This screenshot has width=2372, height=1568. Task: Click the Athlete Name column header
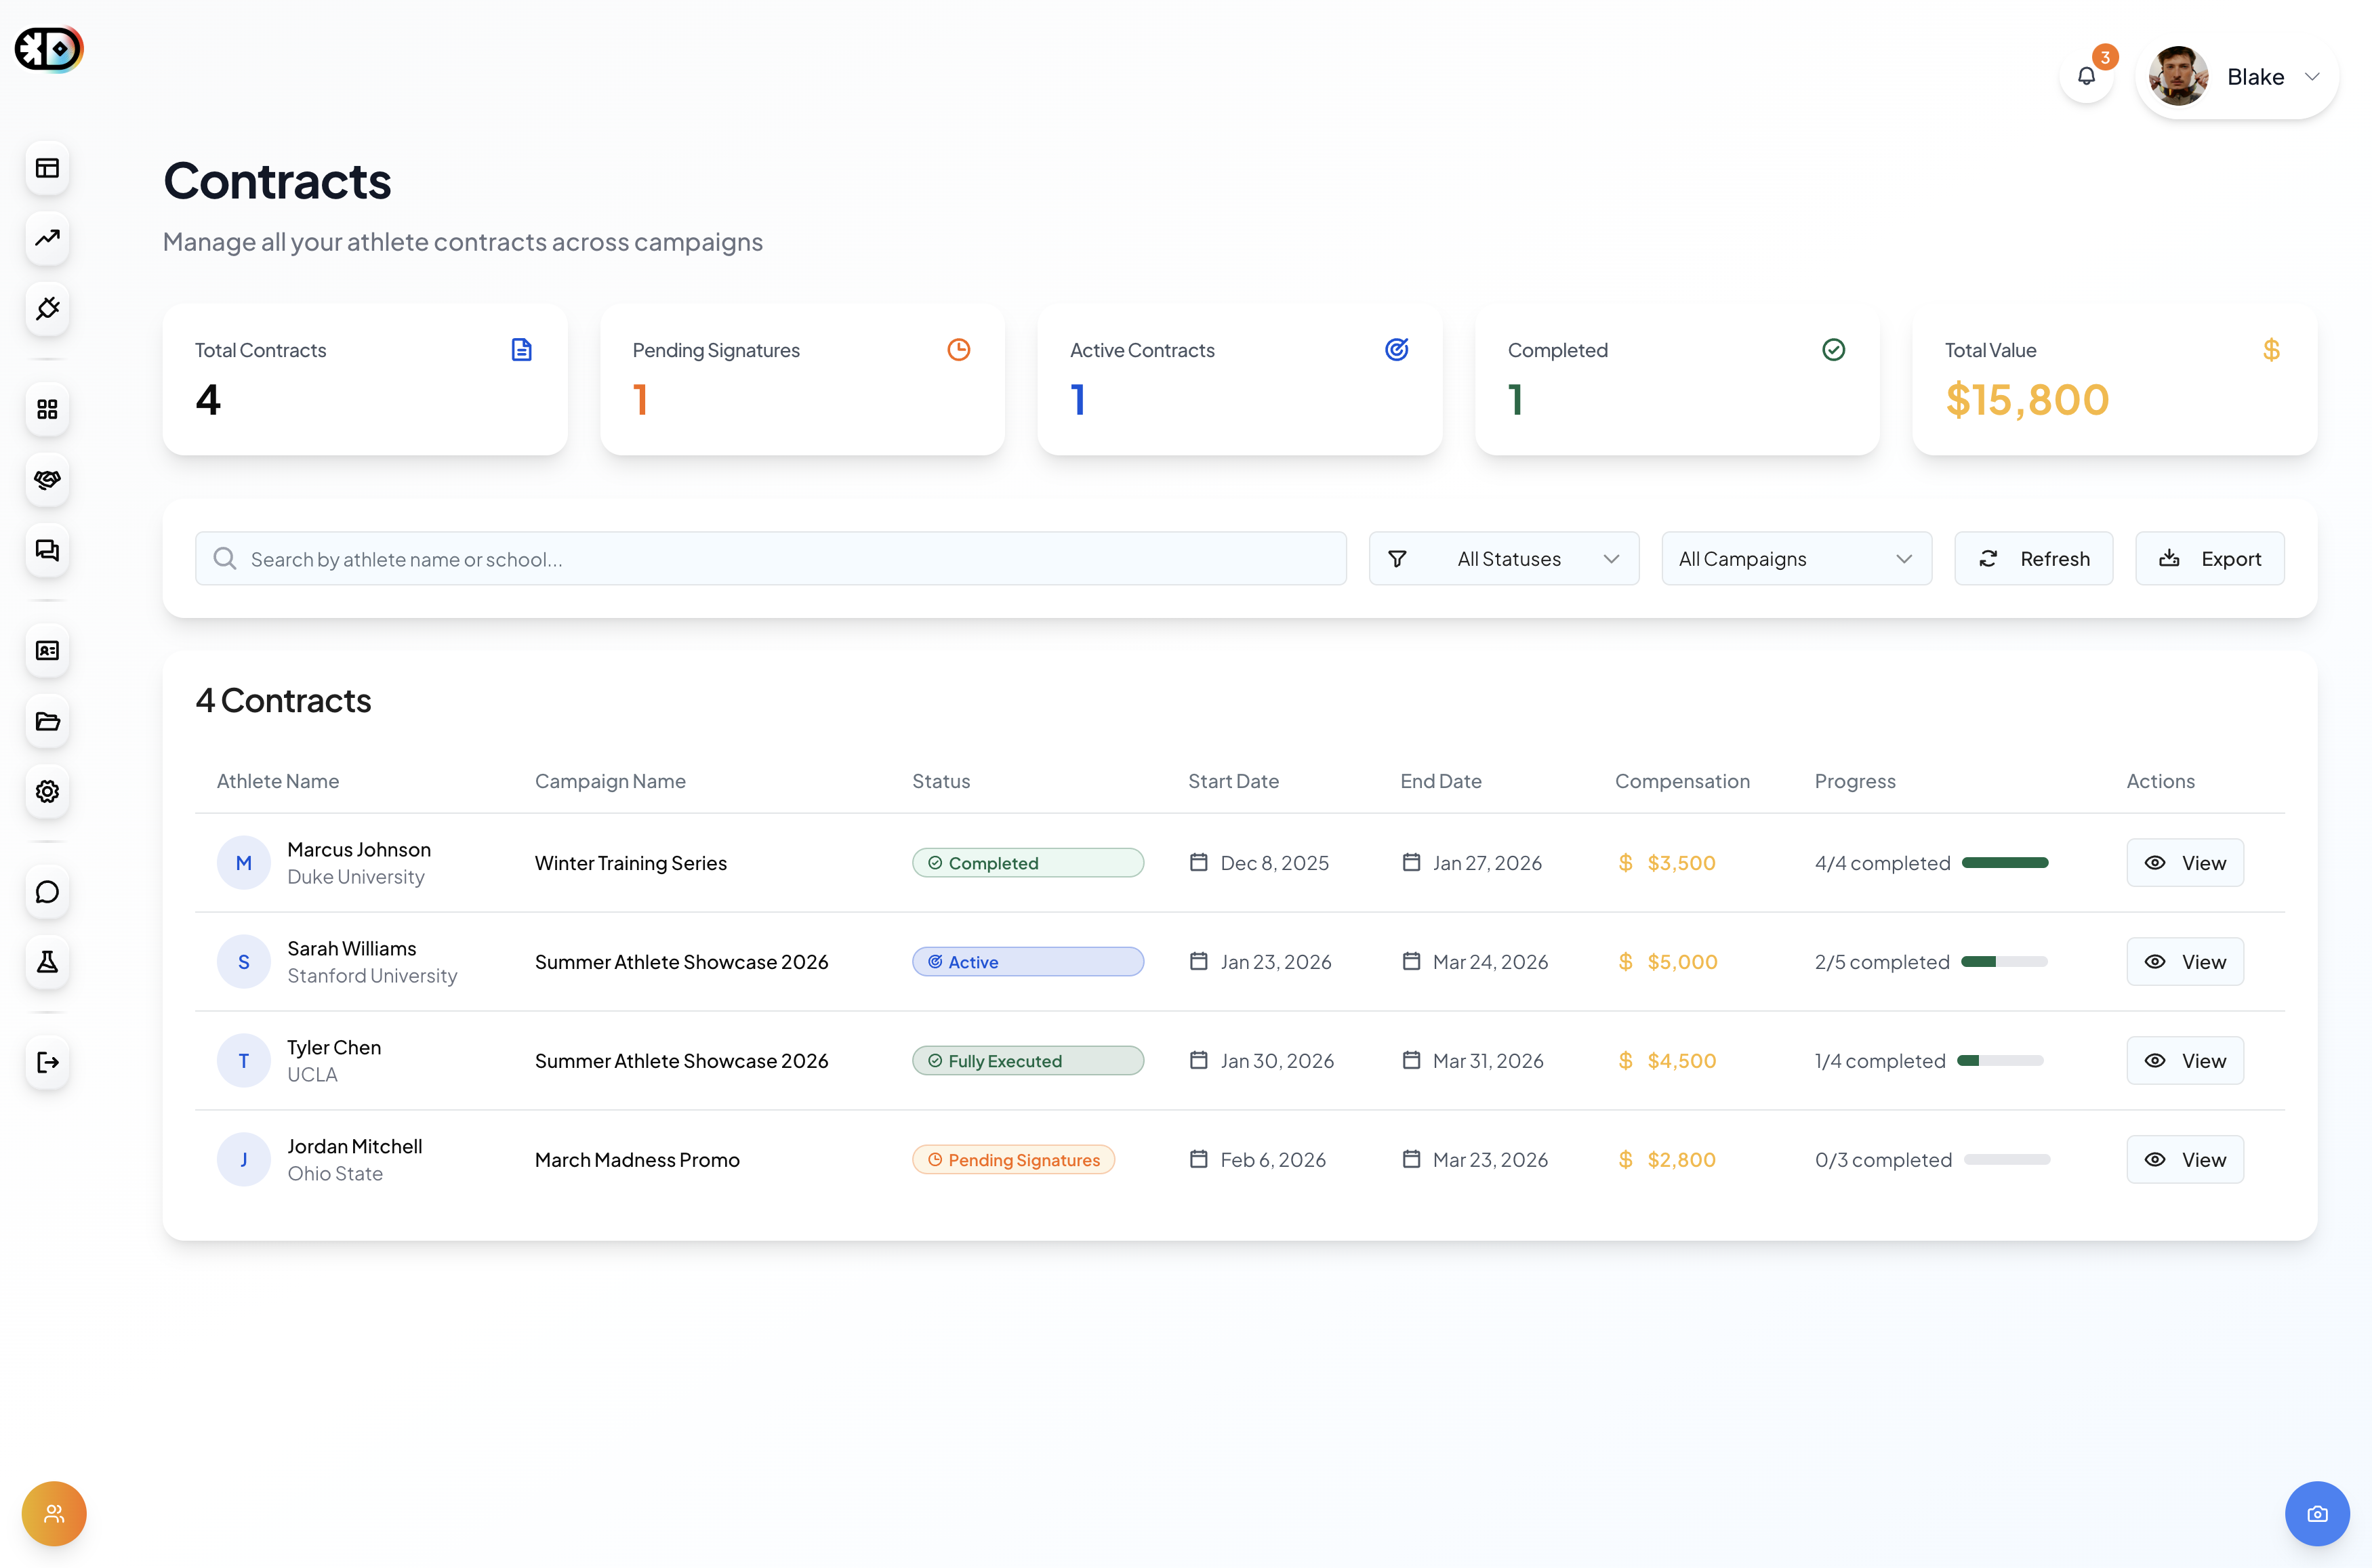click(x=278, y=781)
